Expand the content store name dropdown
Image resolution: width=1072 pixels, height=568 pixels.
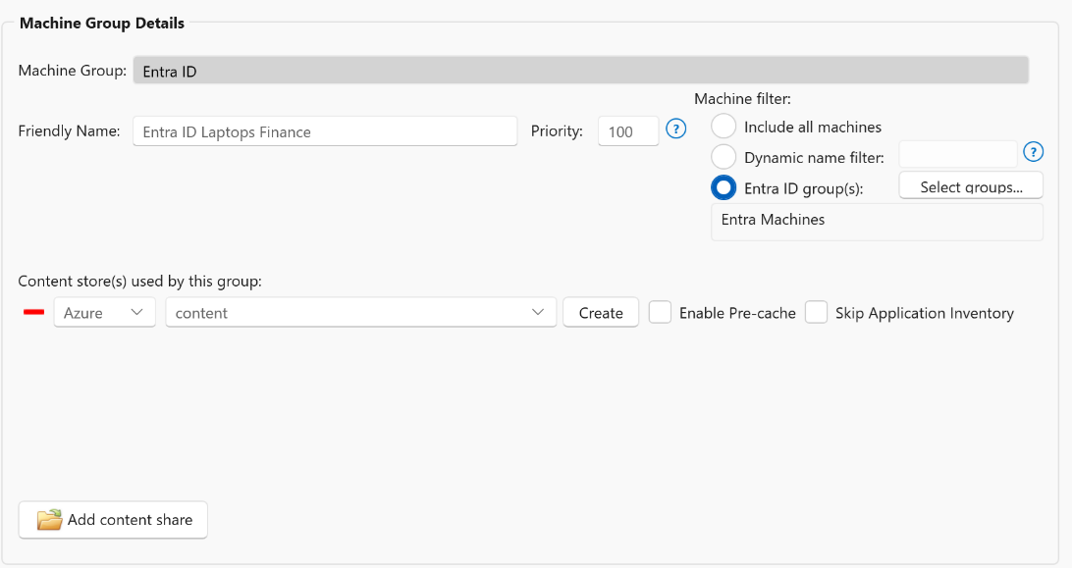pyautogui.click(x=361, y=312)
